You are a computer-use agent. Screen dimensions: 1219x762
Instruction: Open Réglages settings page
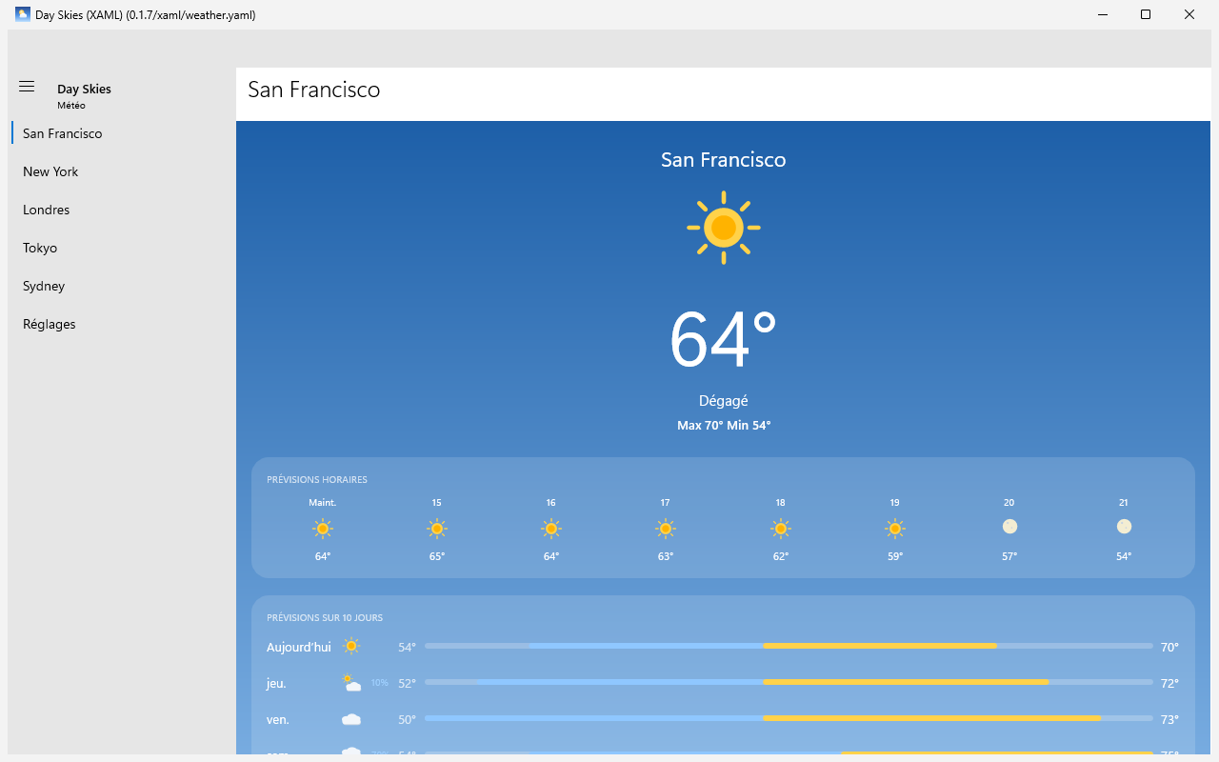click(x=122, y=324)
